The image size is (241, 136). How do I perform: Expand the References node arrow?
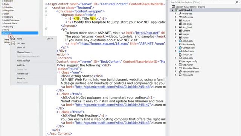[x=175, y=17]
